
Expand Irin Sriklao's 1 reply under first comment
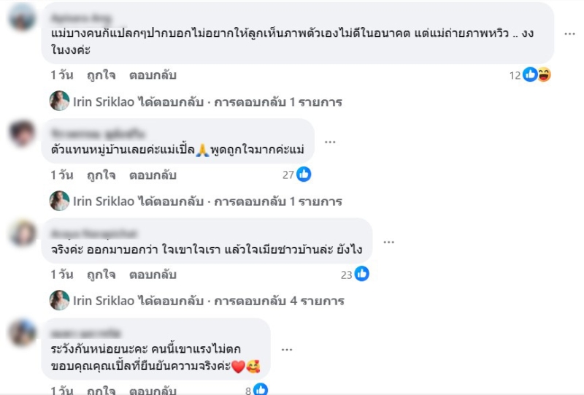(x=207, y=101)
